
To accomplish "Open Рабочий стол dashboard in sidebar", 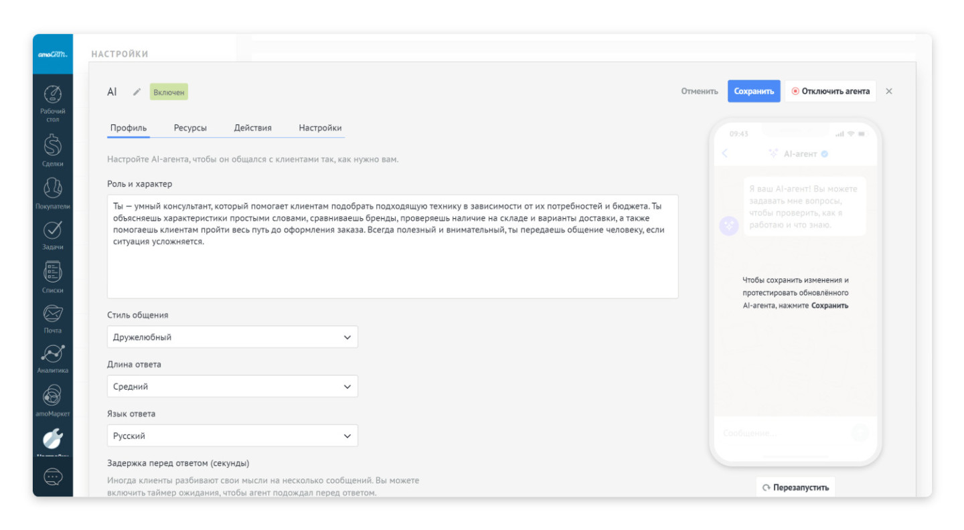I will (x=52, y=103).
